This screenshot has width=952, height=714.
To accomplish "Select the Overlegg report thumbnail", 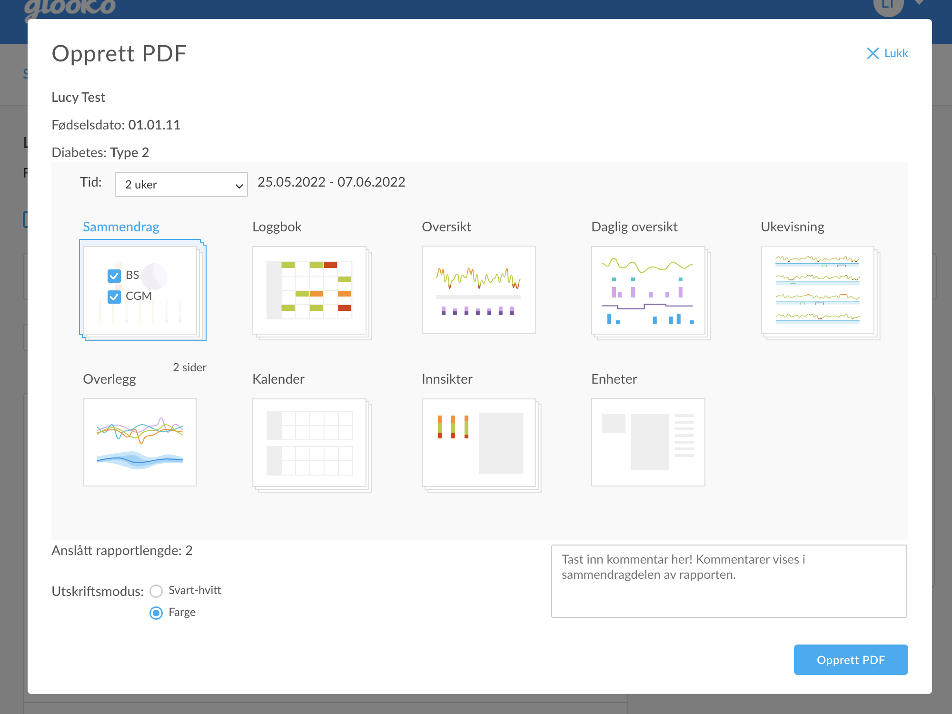I will tap(139, 442).
